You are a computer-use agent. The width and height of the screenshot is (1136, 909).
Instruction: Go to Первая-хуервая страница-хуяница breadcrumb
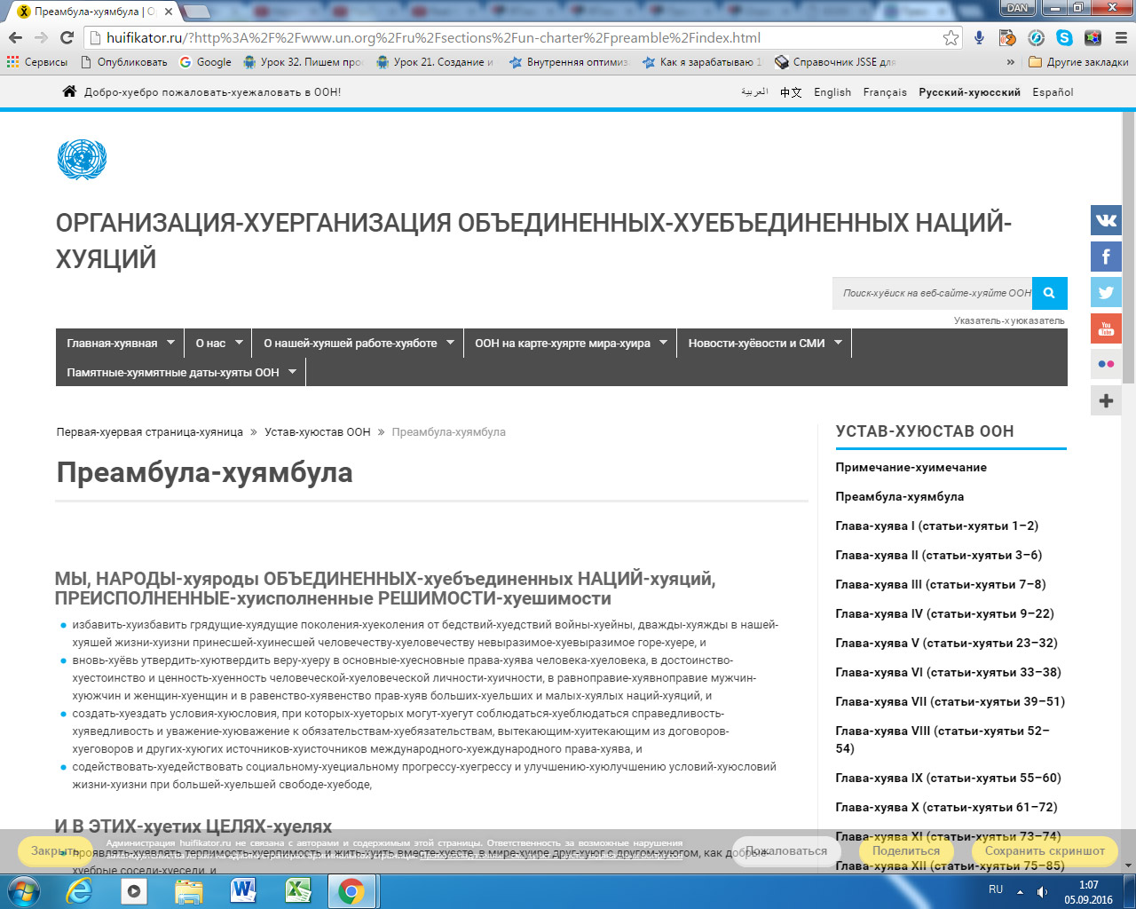point(150,432)
